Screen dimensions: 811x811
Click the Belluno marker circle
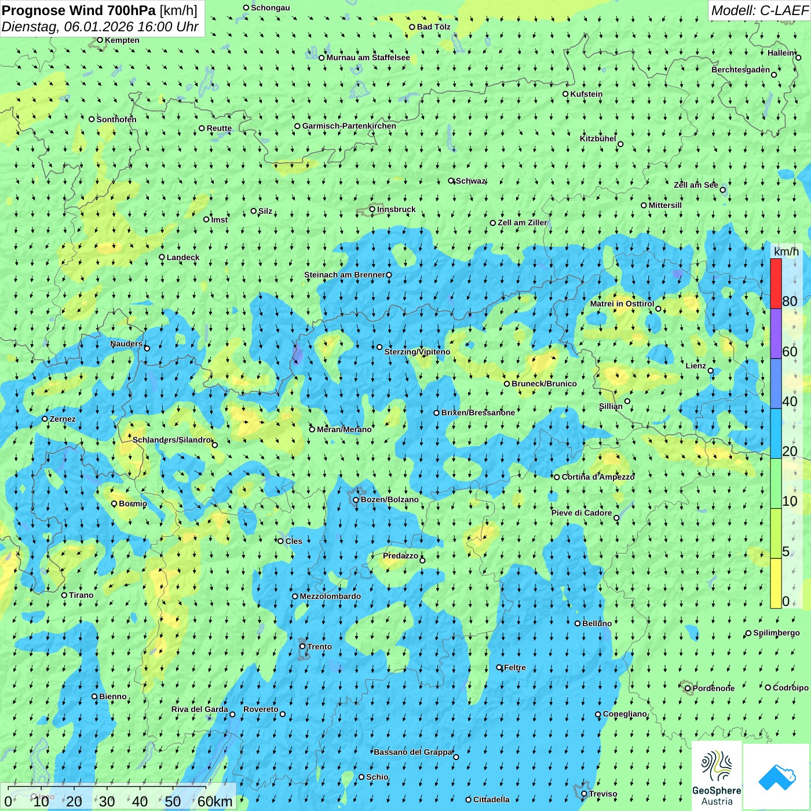[x=577, y=623]
